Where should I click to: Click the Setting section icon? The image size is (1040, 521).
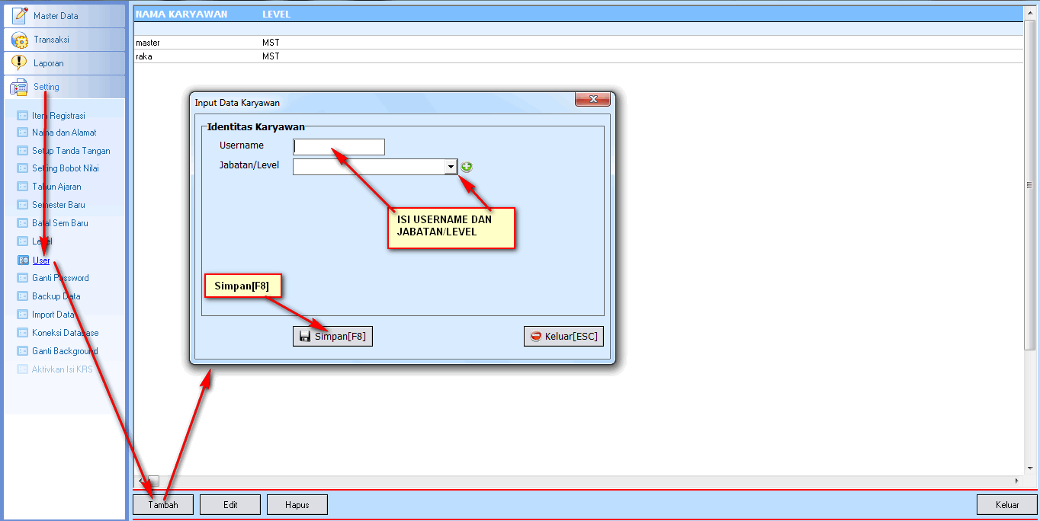pyautogui.click(x=20, y=88)
